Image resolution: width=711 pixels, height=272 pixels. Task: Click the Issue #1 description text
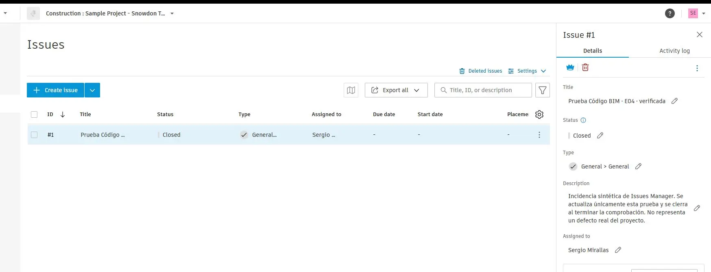(628, 208)
